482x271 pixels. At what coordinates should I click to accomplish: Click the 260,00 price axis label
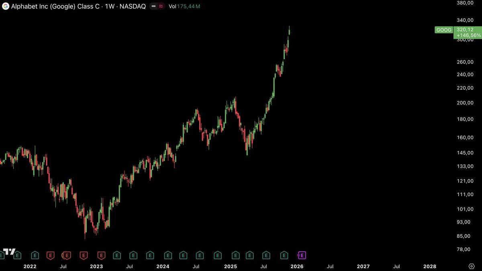point(466,62)
